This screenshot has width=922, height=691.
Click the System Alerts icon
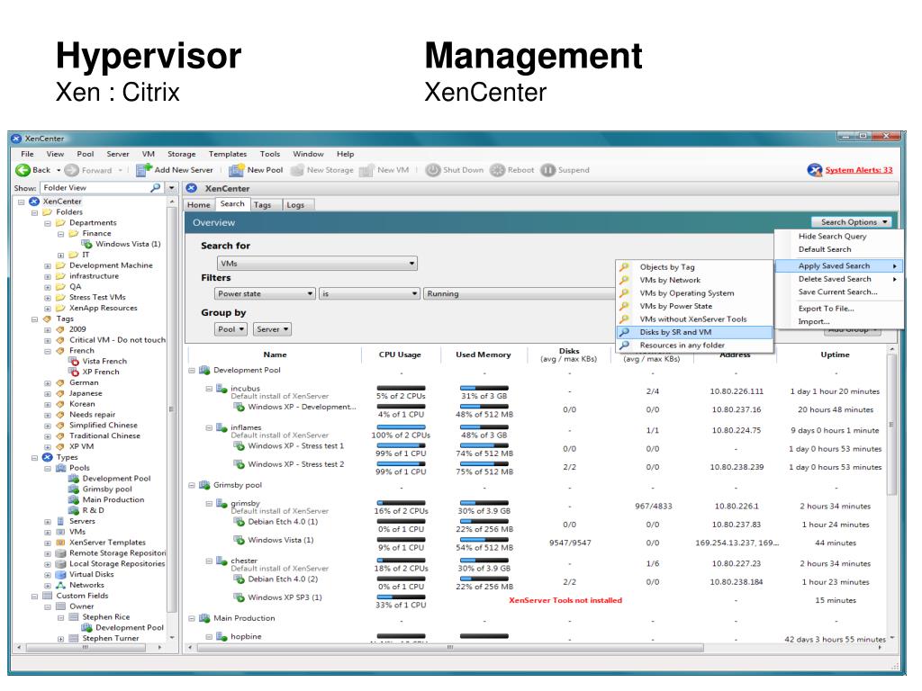tap(814, 170)
